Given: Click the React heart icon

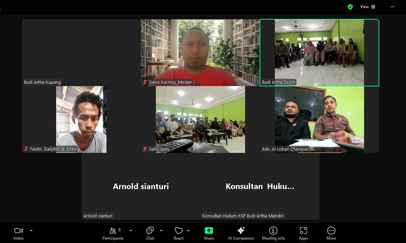Looking at the screenshot, I should pos(178,233).
